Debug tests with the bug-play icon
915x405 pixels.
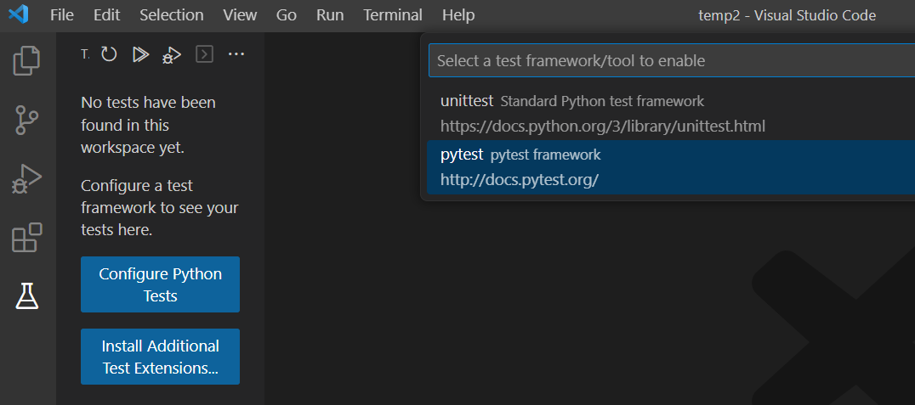coord(172,55)
